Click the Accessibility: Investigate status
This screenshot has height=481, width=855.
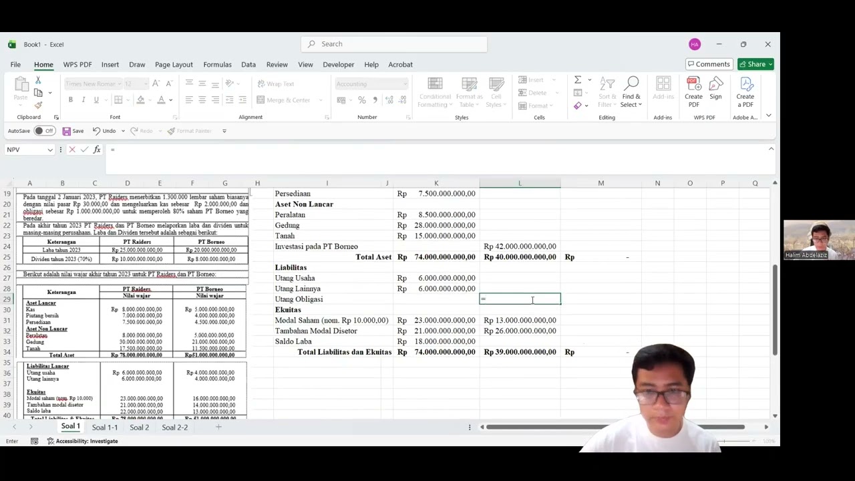(82, 441)
